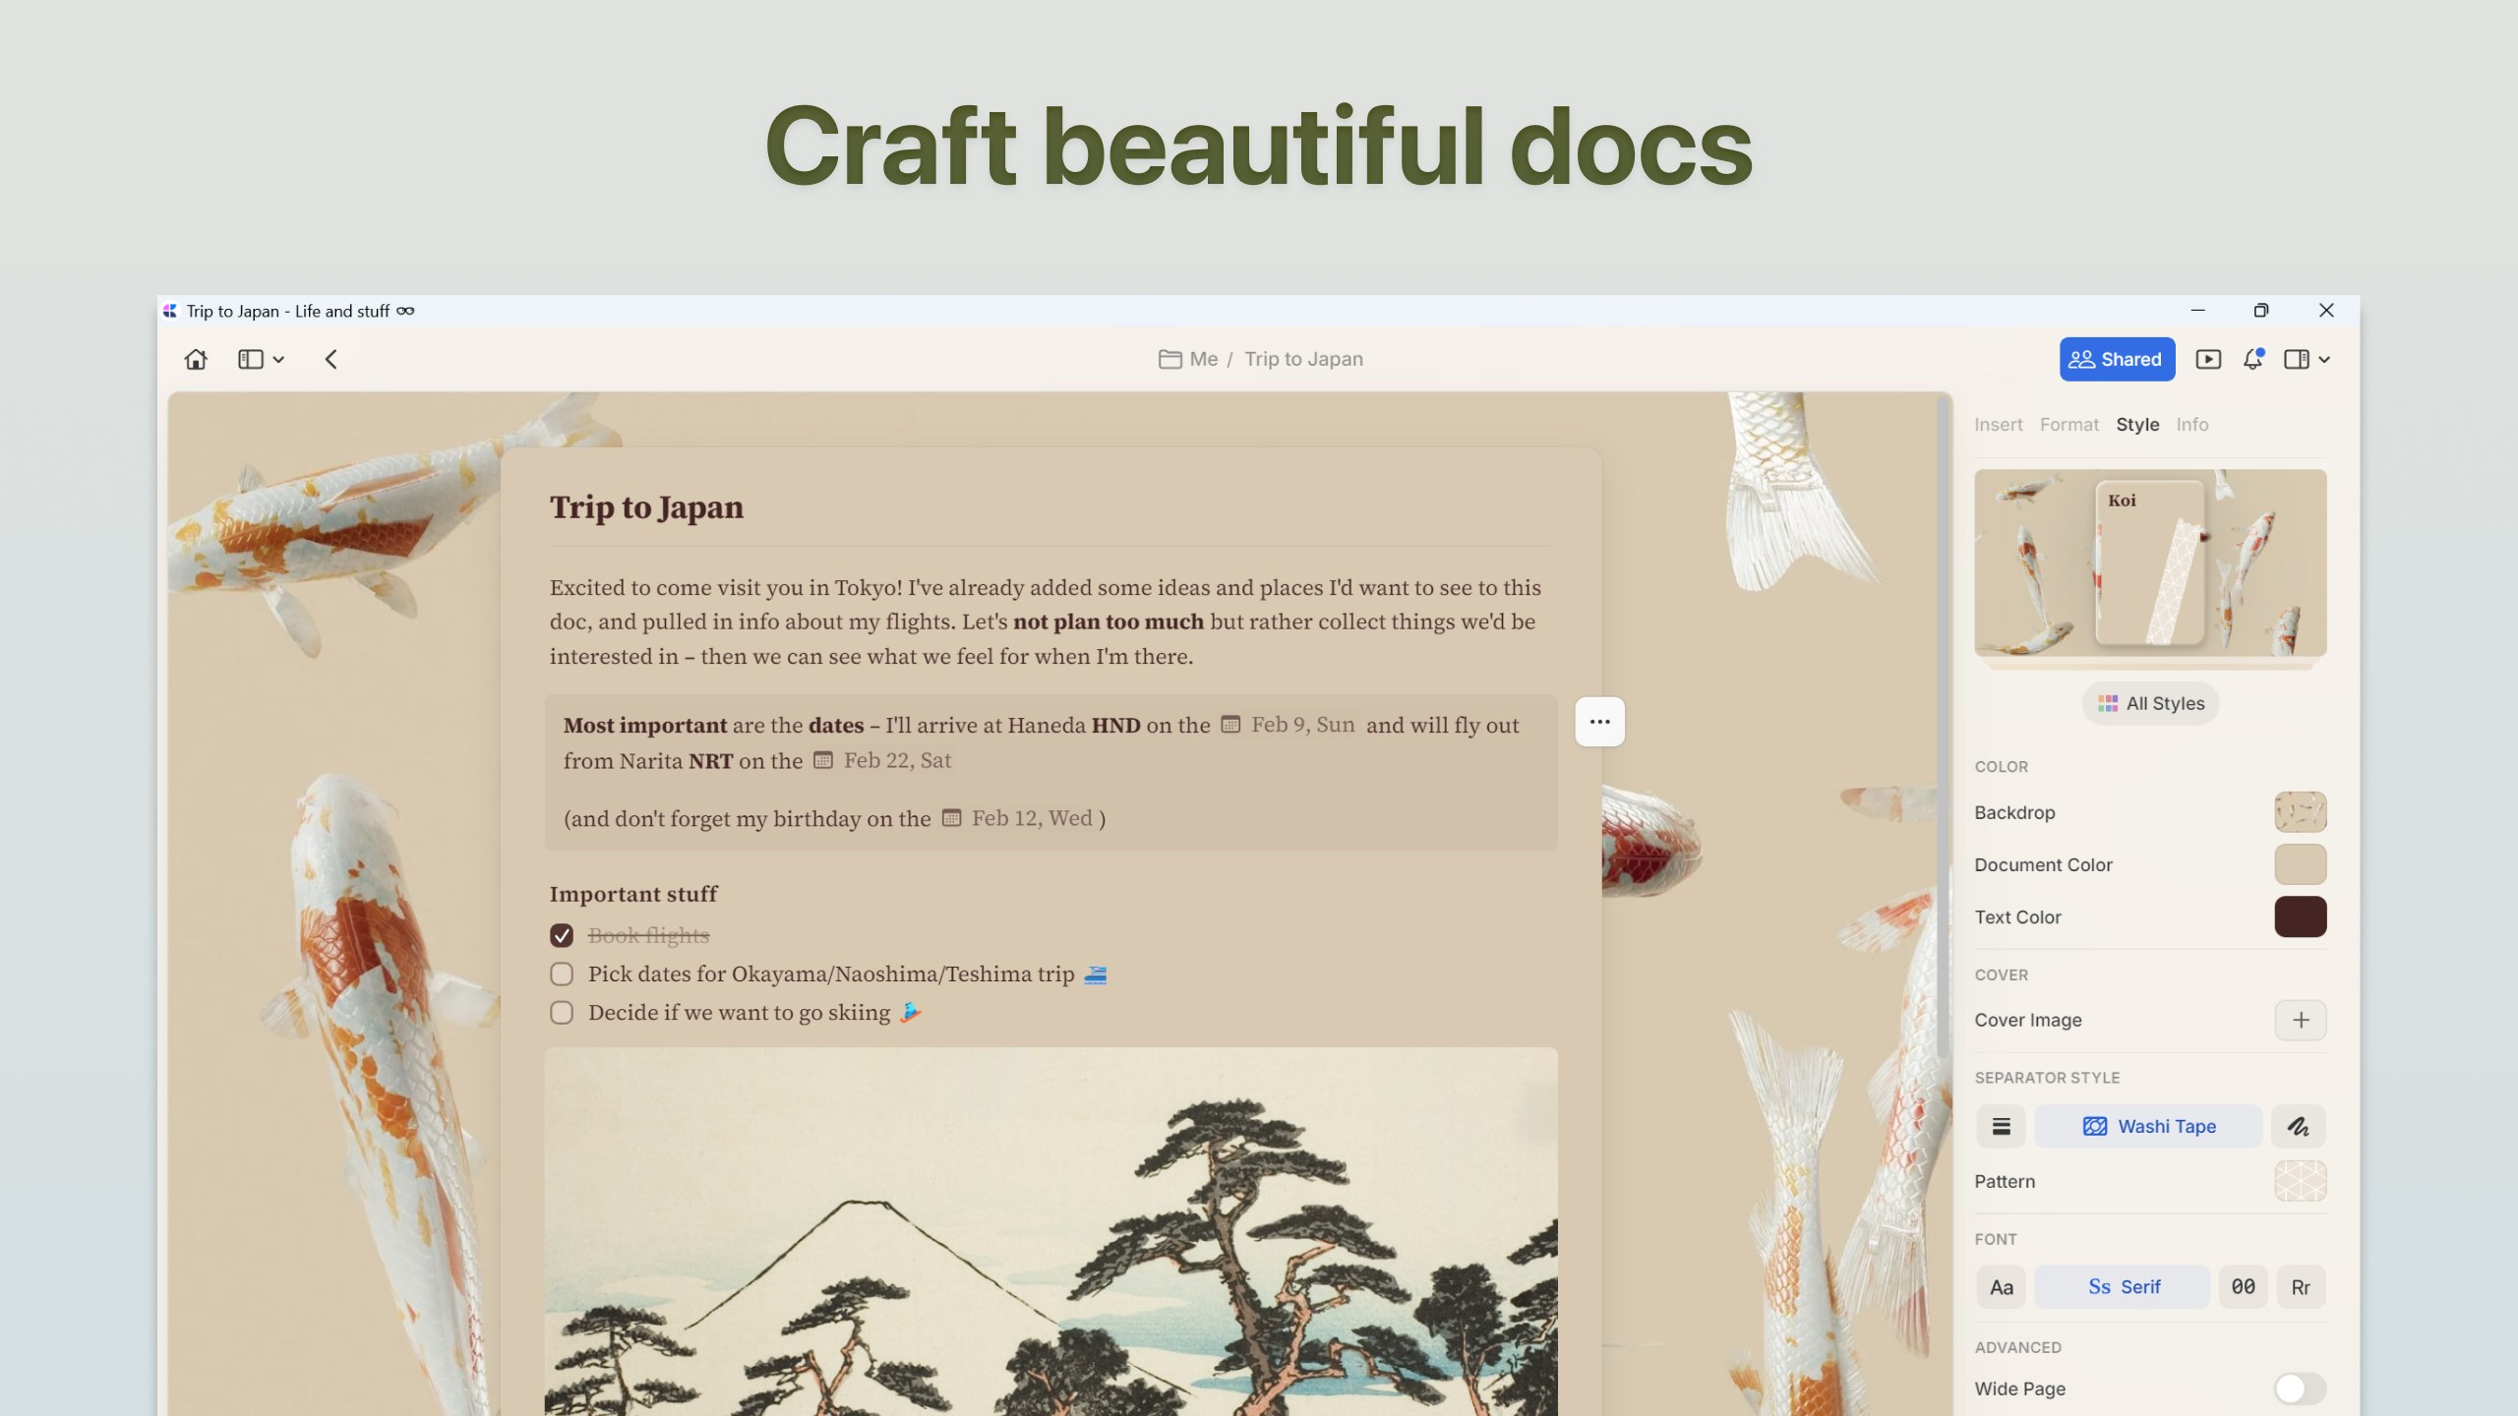The width and height of the screenshot is (2518, 1416).
Task: Click the back arrow in toolbar
Action: [331, 359]
